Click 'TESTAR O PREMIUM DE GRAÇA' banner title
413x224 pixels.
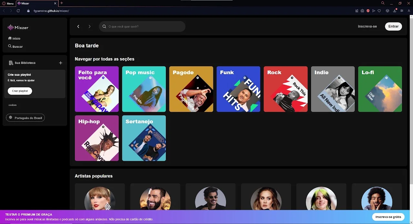coord(29,215)
